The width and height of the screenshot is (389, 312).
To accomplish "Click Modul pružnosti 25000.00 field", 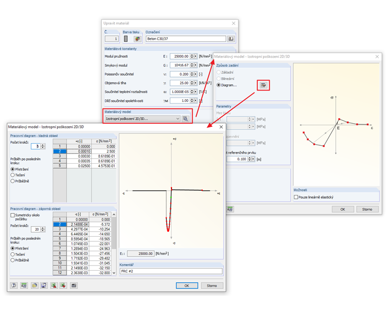I will (x=180, y=56).
